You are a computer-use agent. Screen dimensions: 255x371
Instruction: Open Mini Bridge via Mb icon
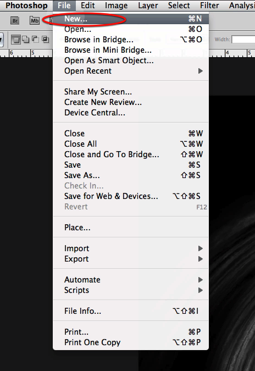pos(35,20)
